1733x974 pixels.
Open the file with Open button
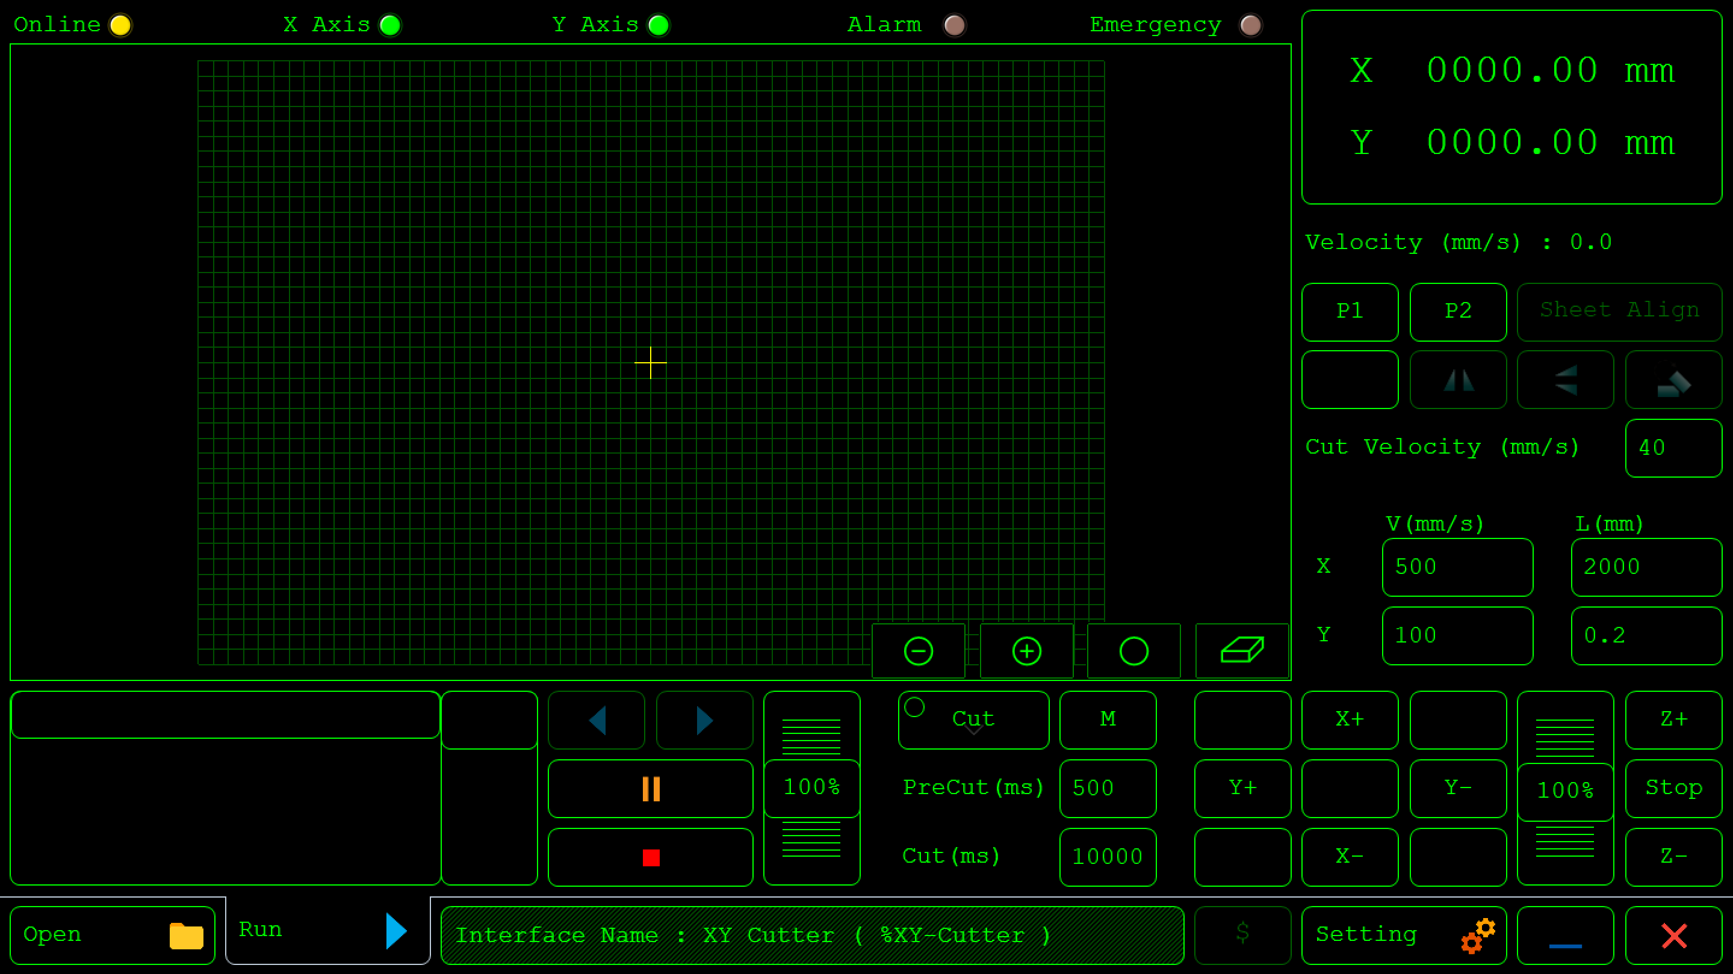(113, 934)
